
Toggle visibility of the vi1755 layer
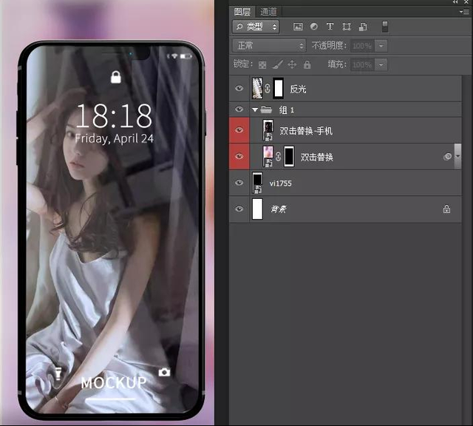click(239, 183)
